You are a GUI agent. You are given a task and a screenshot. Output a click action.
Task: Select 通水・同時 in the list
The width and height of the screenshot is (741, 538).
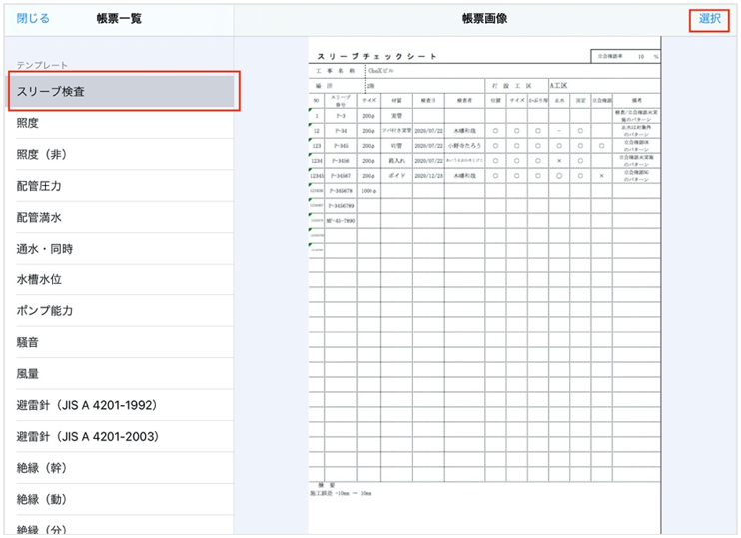(x=118, y=249)
